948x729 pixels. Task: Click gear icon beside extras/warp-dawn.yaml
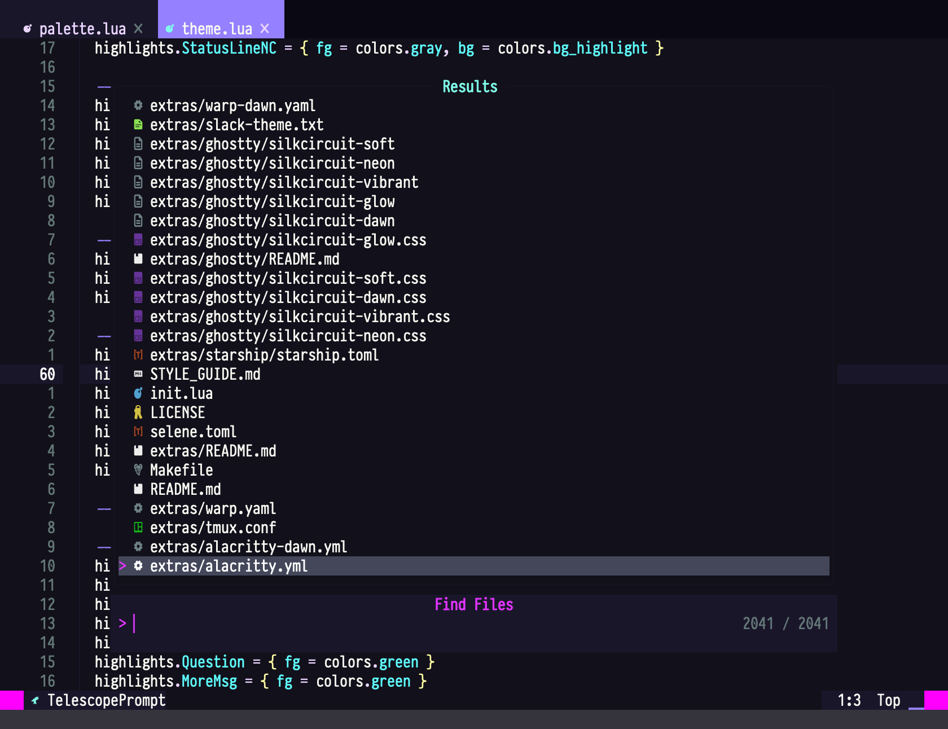138,106
